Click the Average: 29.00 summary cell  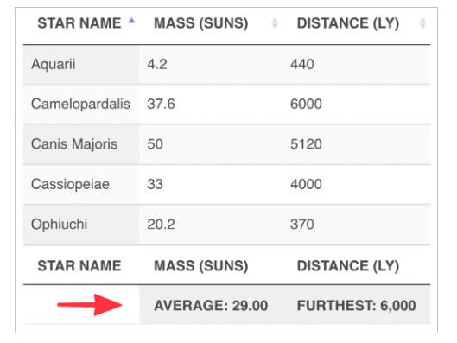pos(211,306)
